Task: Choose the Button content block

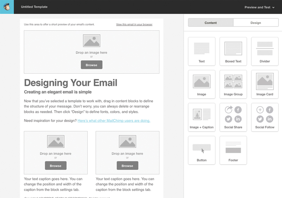Action: [x=202, y=150]
